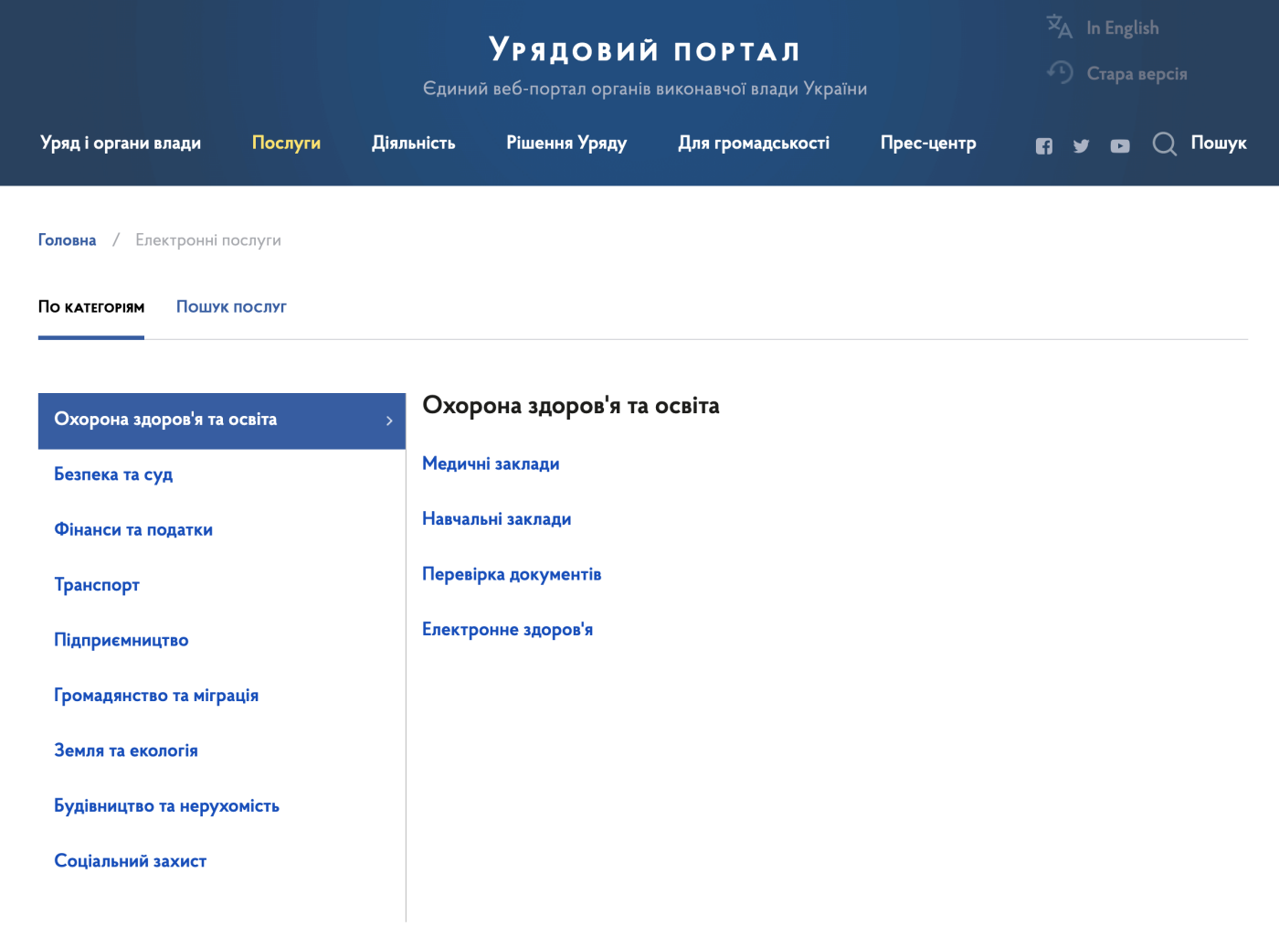Select the Підприємництво category
1279x937 pixels.
coord(122,640)
